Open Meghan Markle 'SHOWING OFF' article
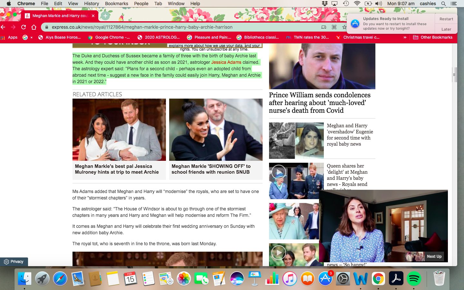 (x=211, y=169)
